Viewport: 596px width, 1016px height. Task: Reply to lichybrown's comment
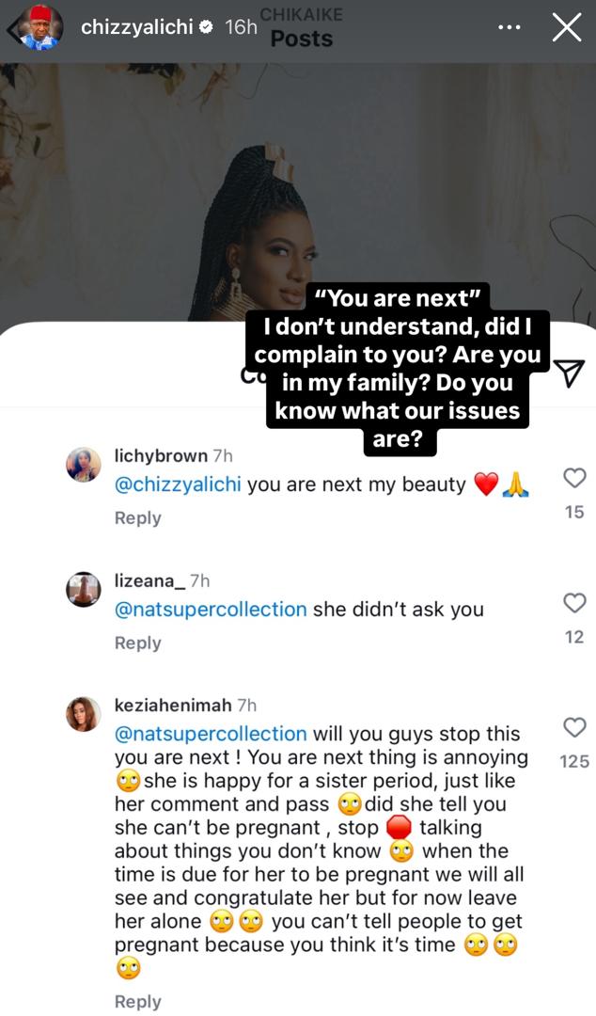[137, 518]
